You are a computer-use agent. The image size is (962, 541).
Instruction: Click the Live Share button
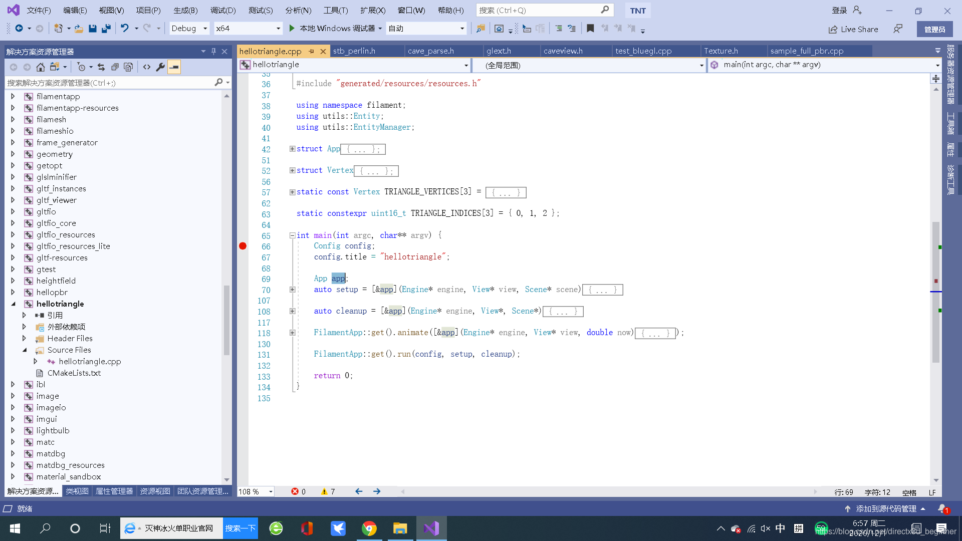click(853, 29)
